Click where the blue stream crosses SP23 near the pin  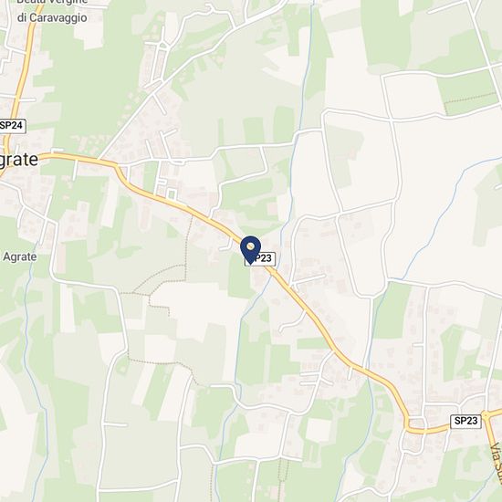coord(272,275)
